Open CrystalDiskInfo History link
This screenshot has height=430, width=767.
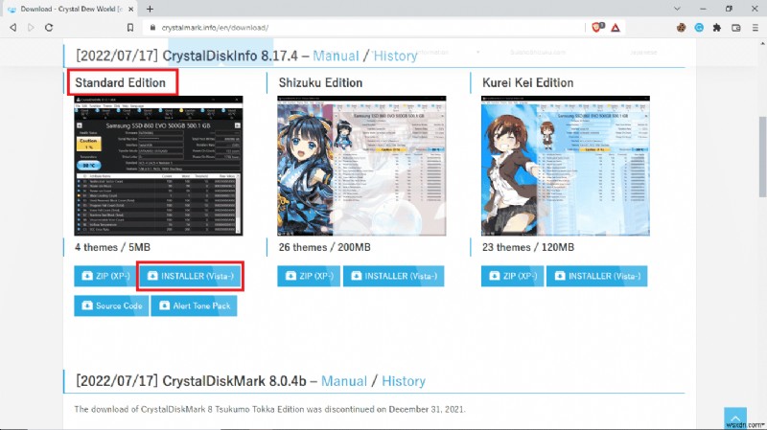coord(395,56)
